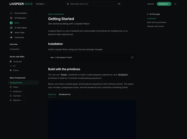Select SDKs in the sidebar
The image size is (187, 139).
17,23
